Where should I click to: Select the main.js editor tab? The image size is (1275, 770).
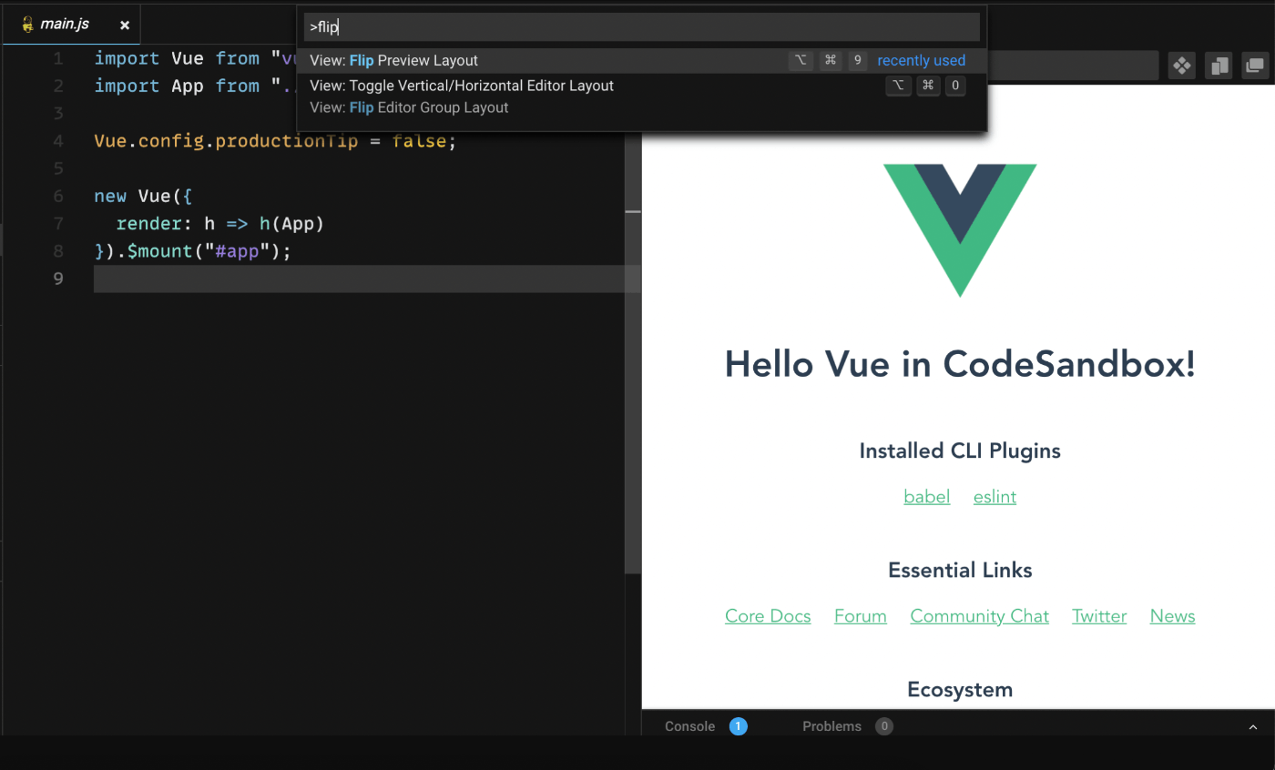coord(71,25)
